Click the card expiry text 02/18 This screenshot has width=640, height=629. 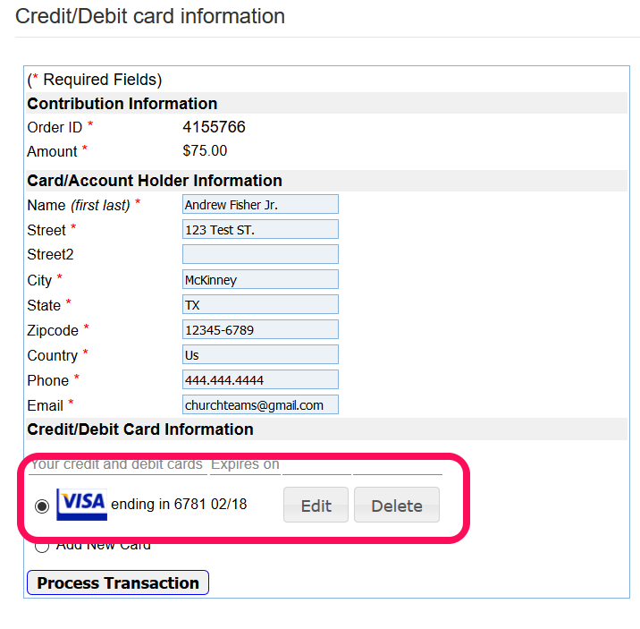click(x=229, y=504)
